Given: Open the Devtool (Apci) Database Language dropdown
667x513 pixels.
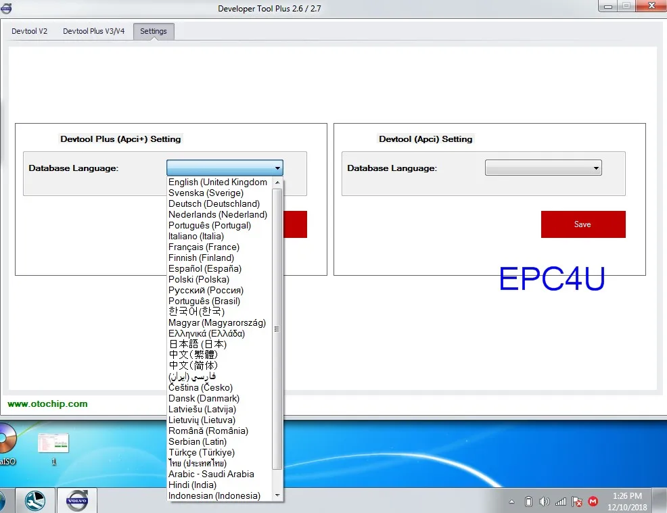Looking at the screenshot, I should (543, 168).
